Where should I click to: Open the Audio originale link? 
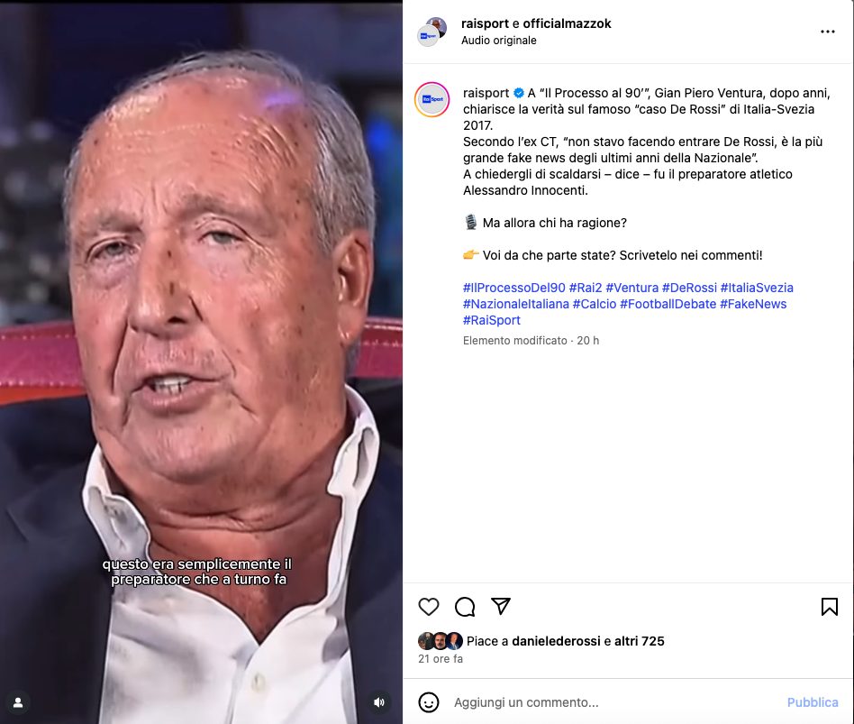coord(498,41)
